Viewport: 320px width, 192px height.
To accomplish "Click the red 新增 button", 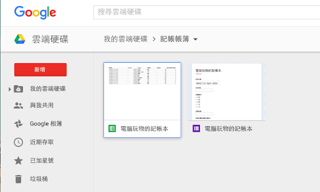I will (40, 70).
